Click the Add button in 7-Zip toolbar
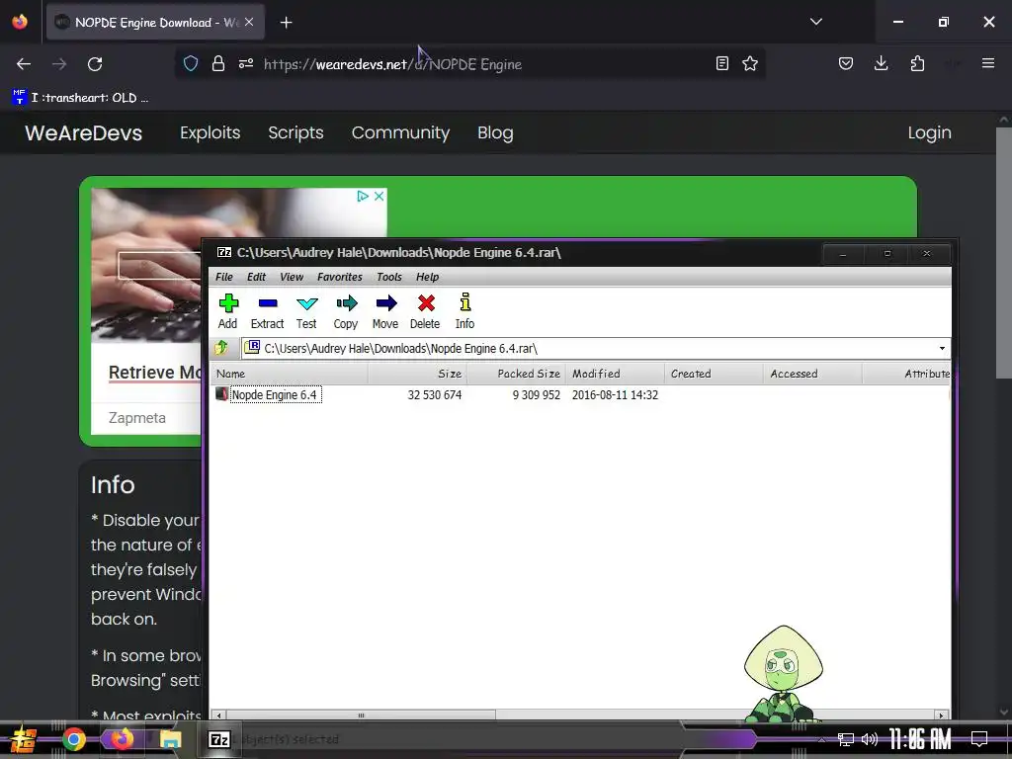Screen dimensions: 1012x759 click(228, 311)
